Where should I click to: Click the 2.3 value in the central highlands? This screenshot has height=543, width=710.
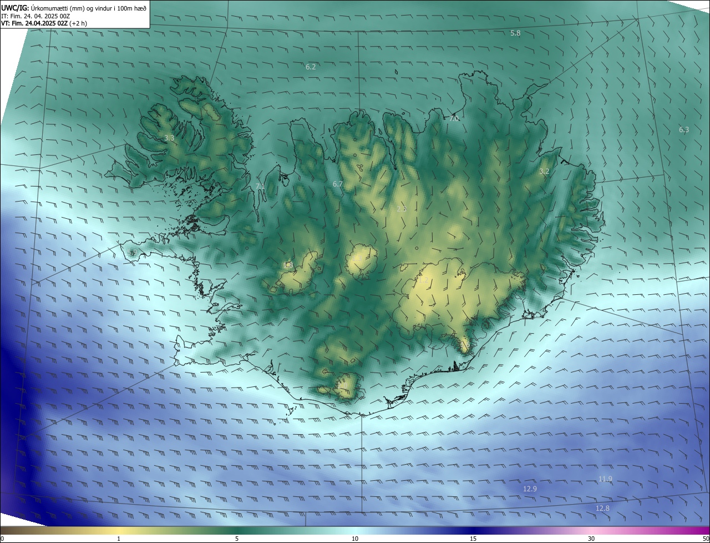[x=402, y=209]
